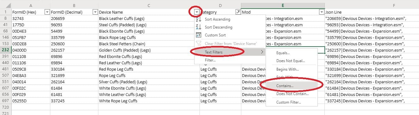The image size is (419, 115).
Task: Select column C header
Action: coord(149,6)
